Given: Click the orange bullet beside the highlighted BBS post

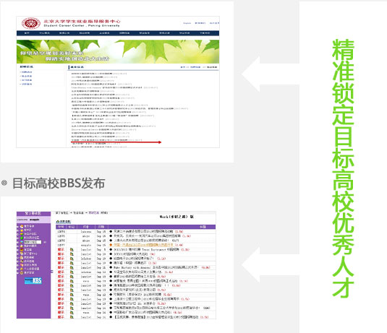Looking at the screenshot, I should pyautogui.click(x=111, y=245).
